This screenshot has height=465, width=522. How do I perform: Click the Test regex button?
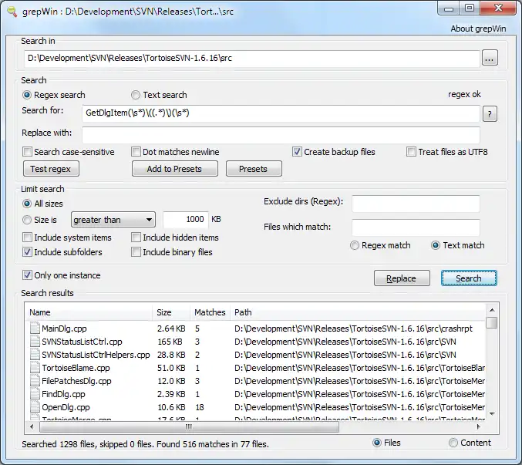(51, 169)
